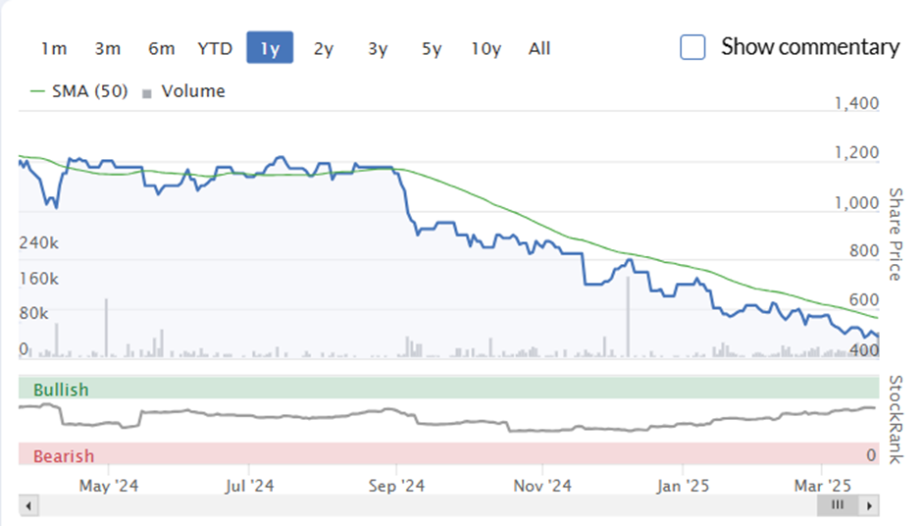This screenshot has height=526, width=922.
Task: Click the 1,000 price axis value
Action: 856,203
